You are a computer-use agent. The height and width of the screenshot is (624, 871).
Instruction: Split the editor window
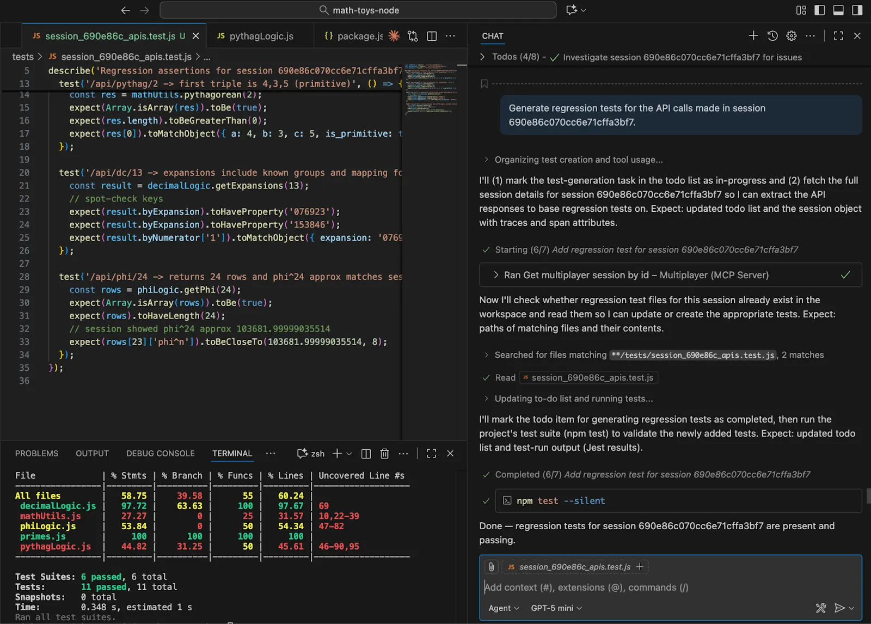coord(431,36)
